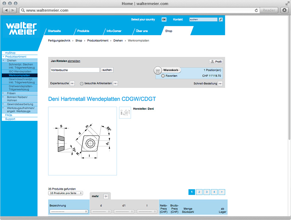Go to results page 3
Viewport: 291px width, 220px height.
coord(207,192)
